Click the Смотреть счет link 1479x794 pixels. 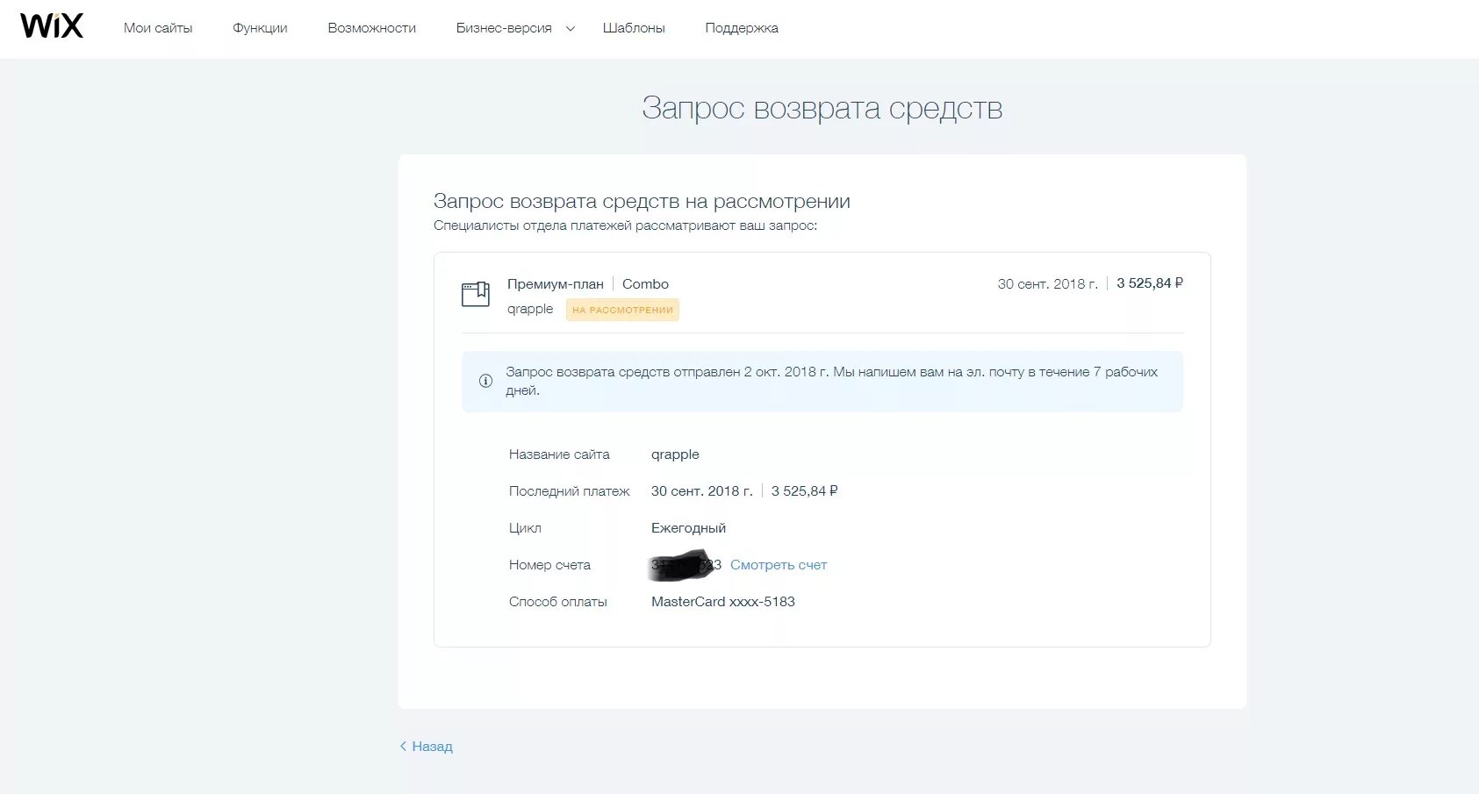779,565
